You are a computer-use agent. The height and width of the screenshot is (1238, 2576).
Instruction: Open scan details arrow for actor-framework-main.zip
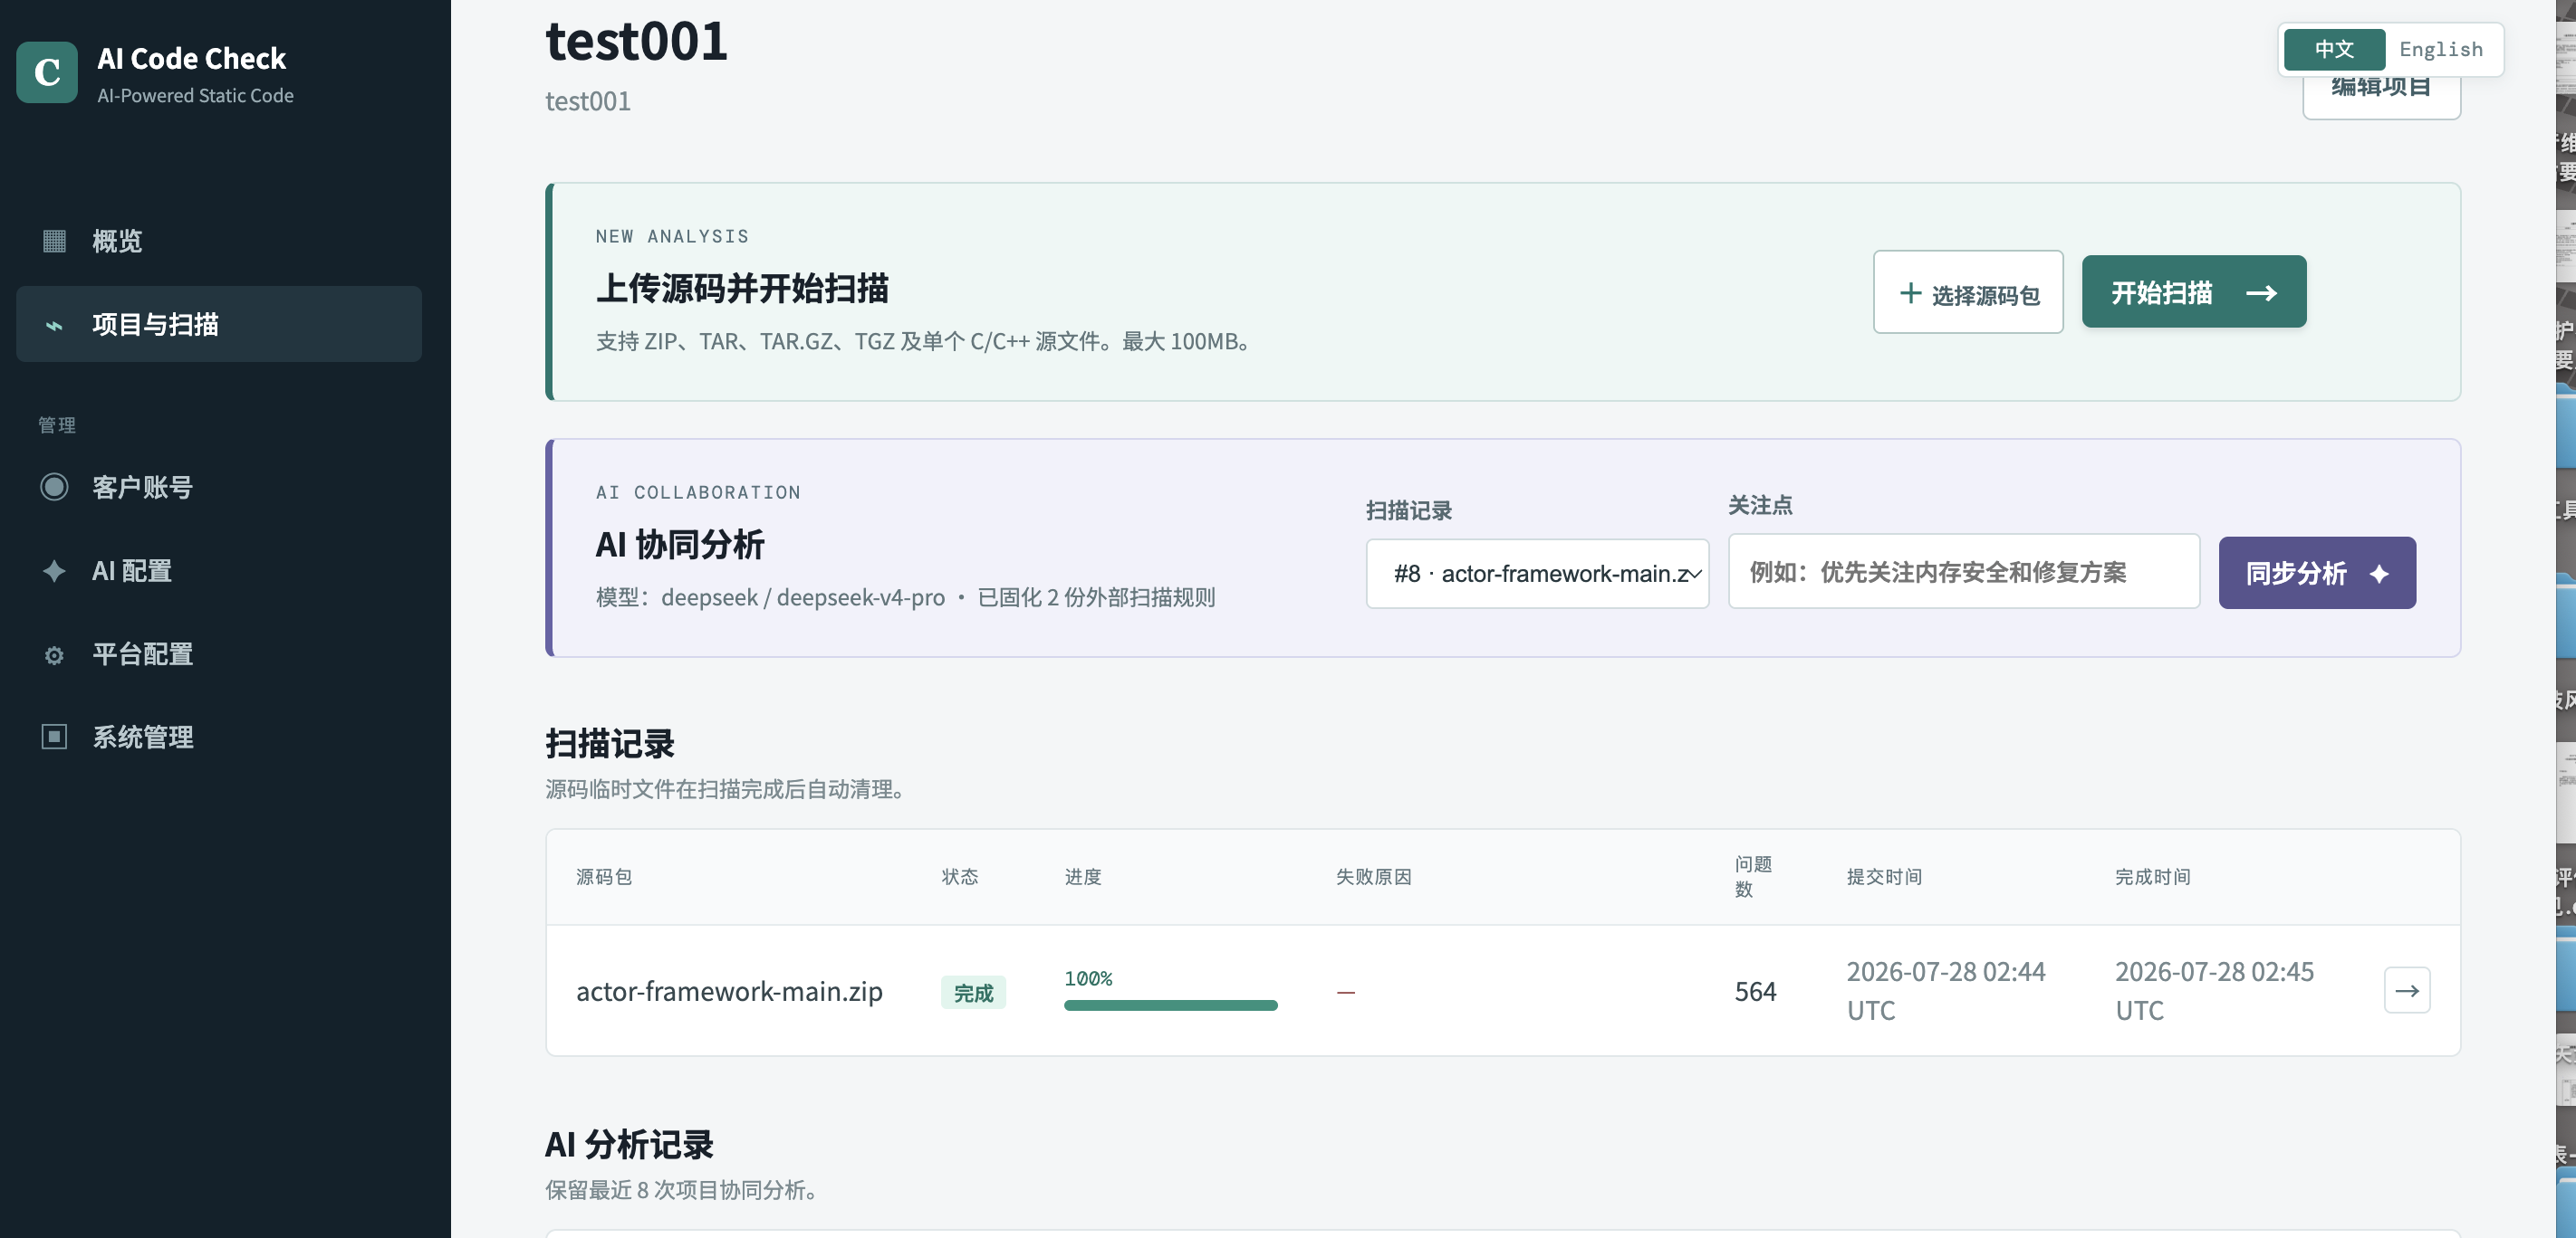click(2406, 990)
